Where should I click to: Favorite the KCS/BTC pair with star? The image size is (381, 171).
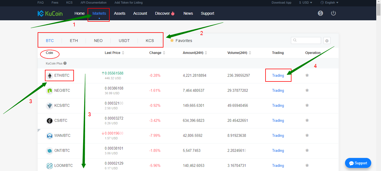point(307,105)
